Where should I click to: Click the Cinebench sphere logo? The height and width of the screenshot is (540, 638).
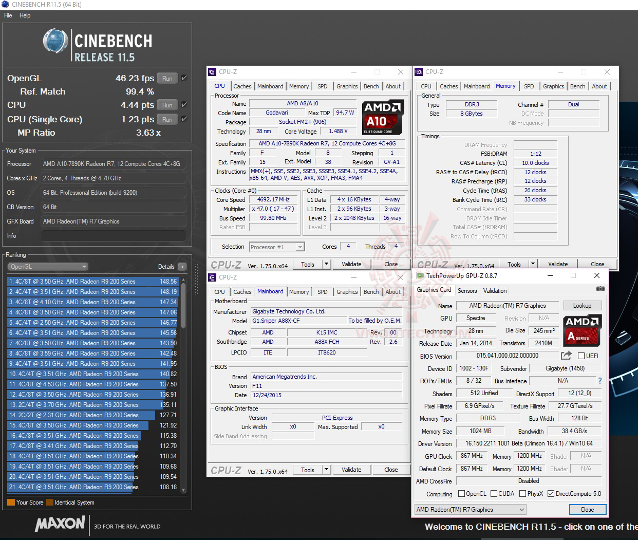pyautogui.click(x=55, y=42)
